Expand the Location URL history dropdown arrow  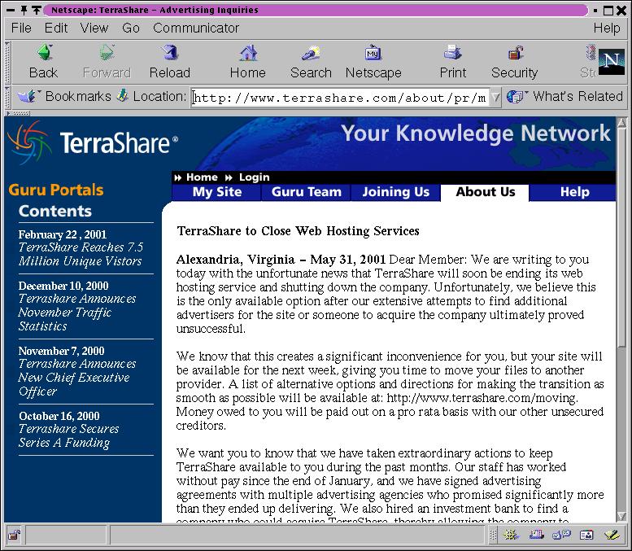(x=495, y=98)
